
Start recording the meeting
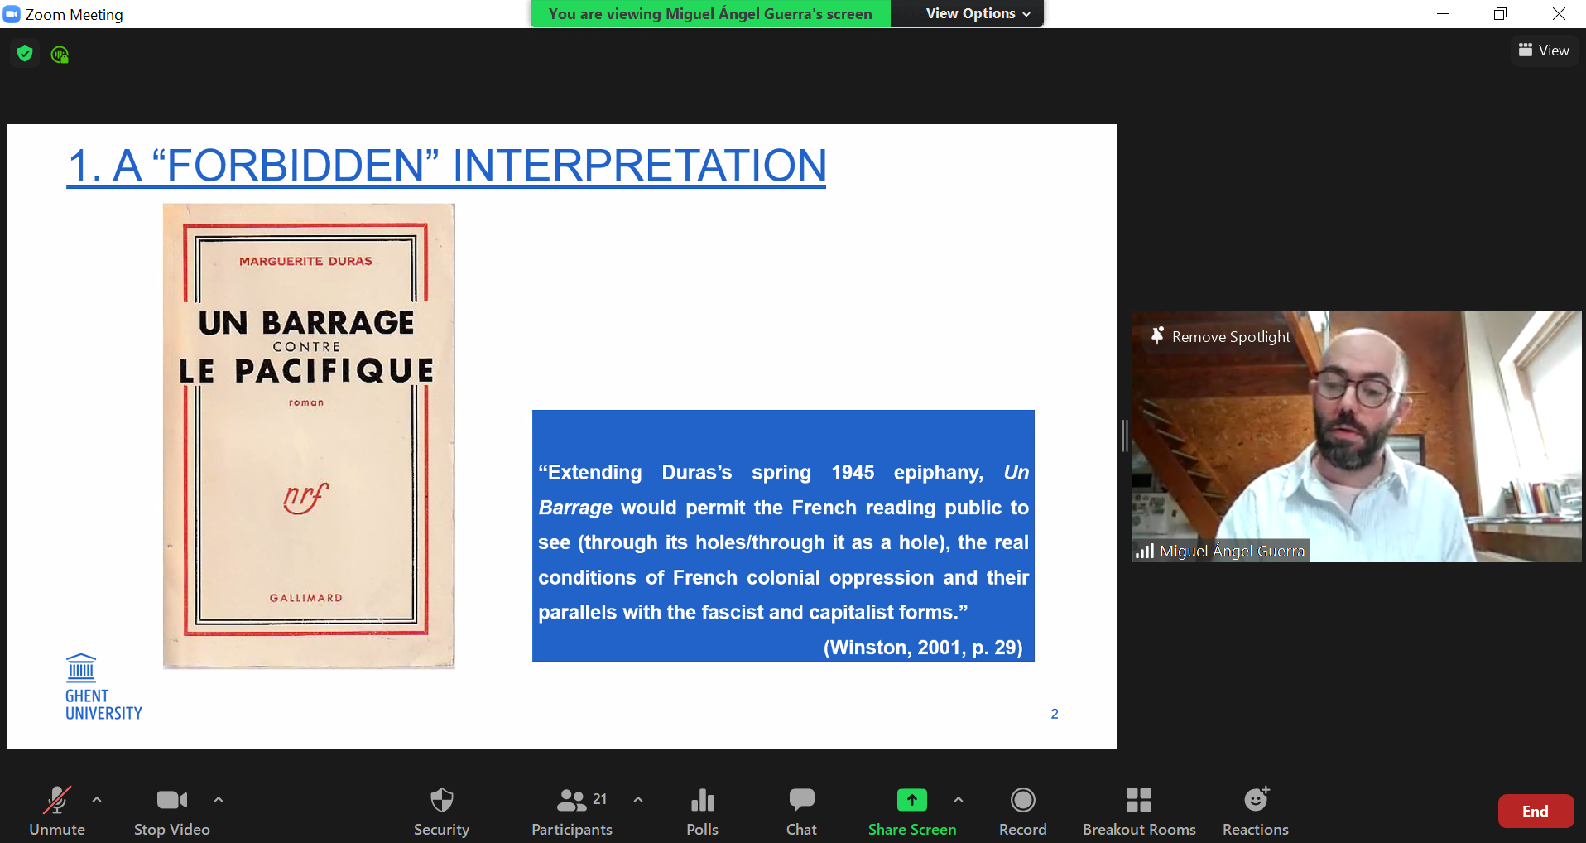[x=1023, y=812]
